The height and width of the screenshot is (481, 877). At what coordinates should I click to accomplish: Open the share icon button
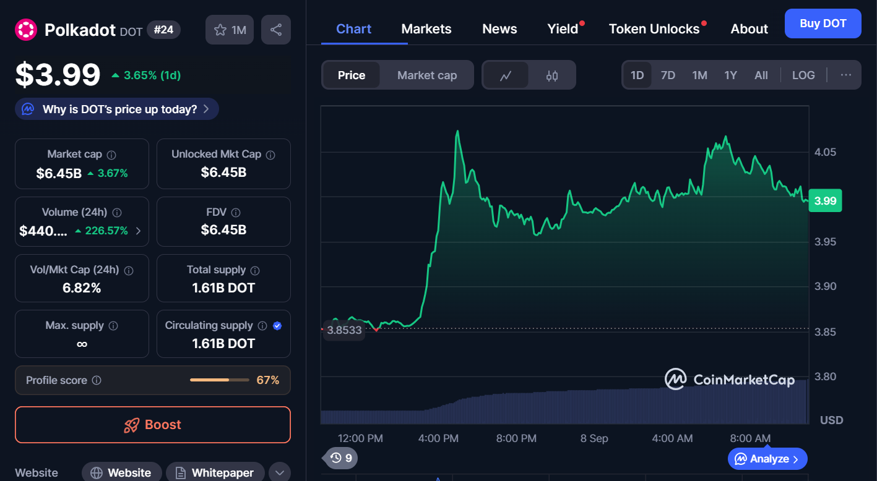click(x=276, y=30)
